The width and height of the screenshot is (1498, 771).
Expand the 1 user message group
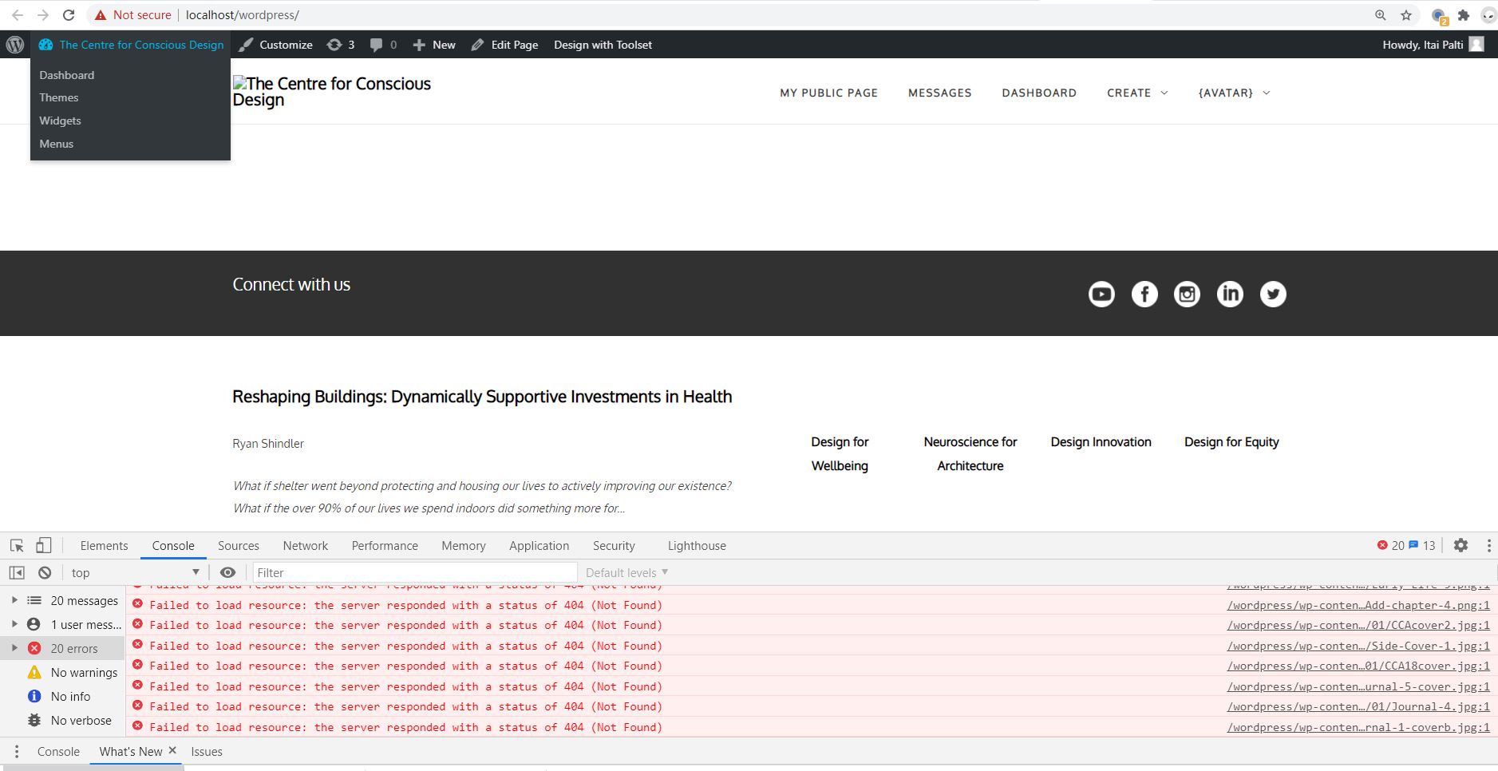(x=14, y=625)
